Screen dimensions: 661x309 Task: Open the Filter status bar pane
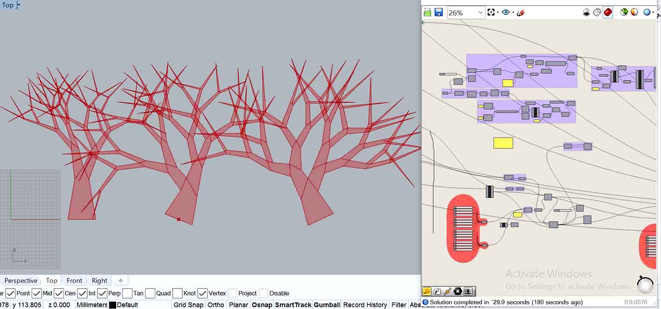399,305
